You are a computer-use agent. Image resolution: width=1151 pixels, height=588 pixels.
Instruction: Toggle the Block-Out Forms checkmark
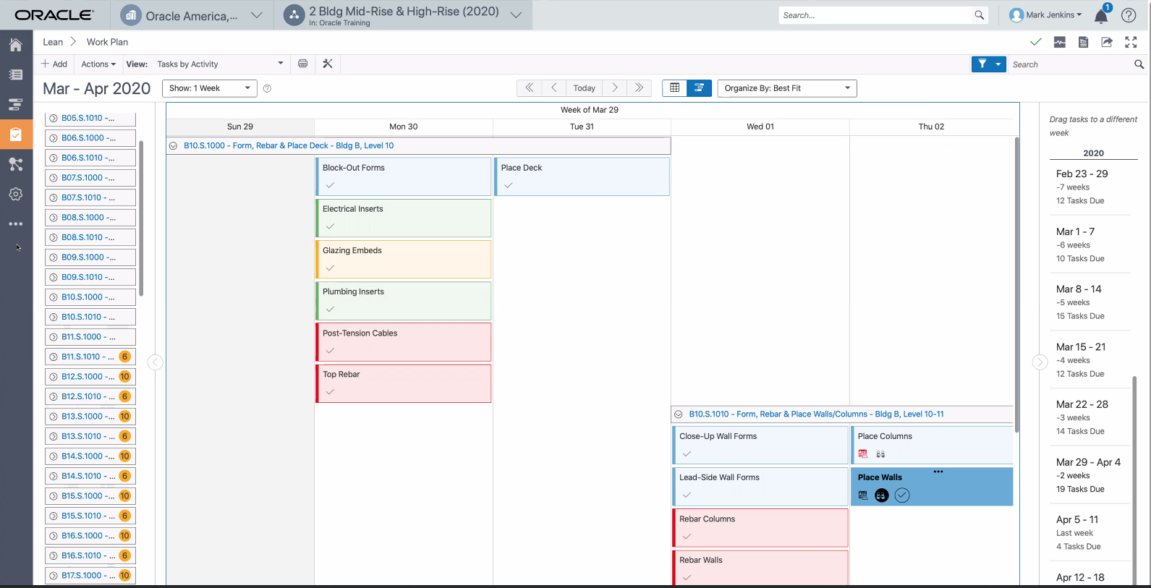[330, 185]
